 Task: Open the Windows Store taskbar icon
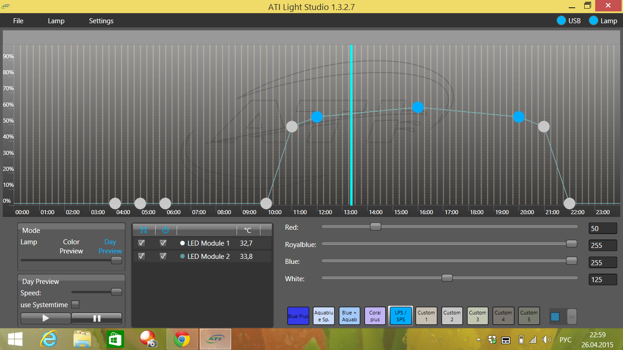(x=115, y=339)
